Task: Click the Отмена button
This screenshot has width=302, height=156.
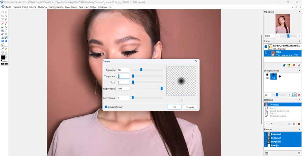Action: (x=190, y=107)
